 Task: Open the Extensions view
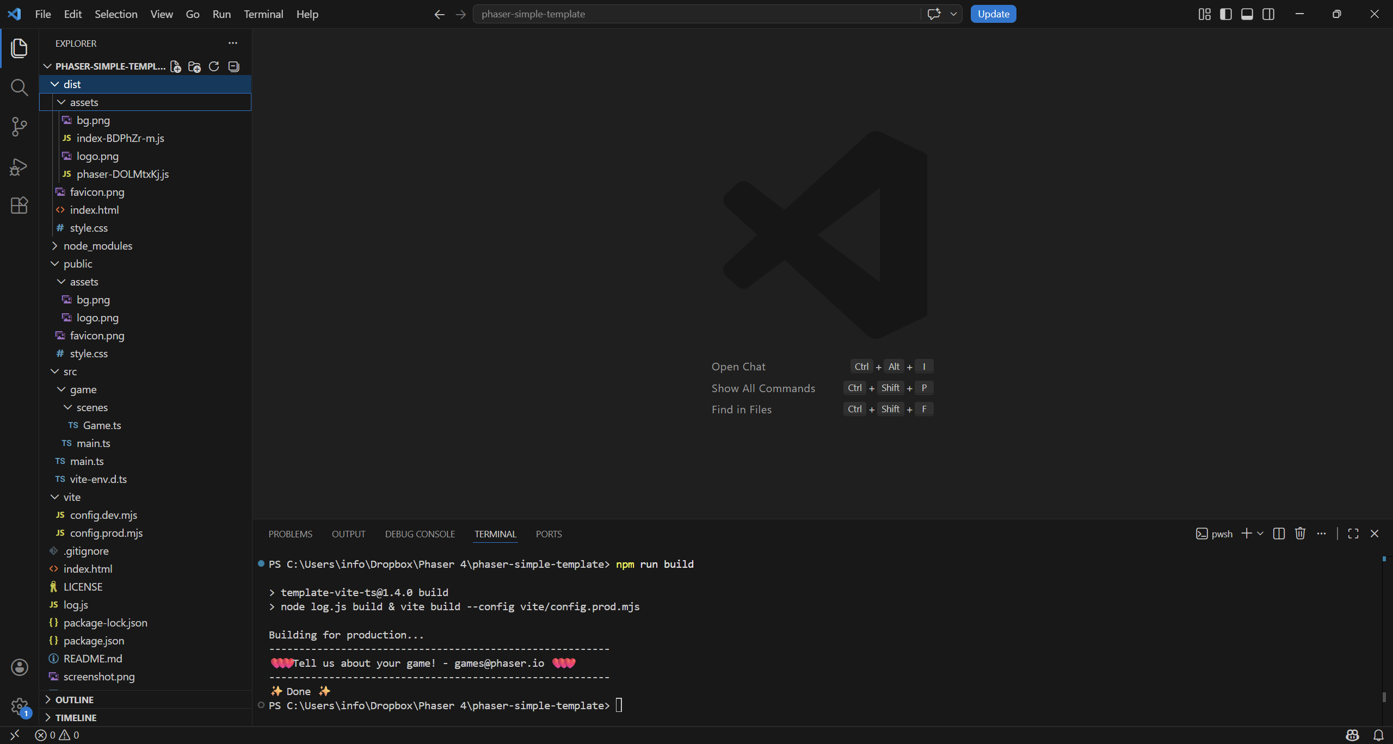[19, 206]
